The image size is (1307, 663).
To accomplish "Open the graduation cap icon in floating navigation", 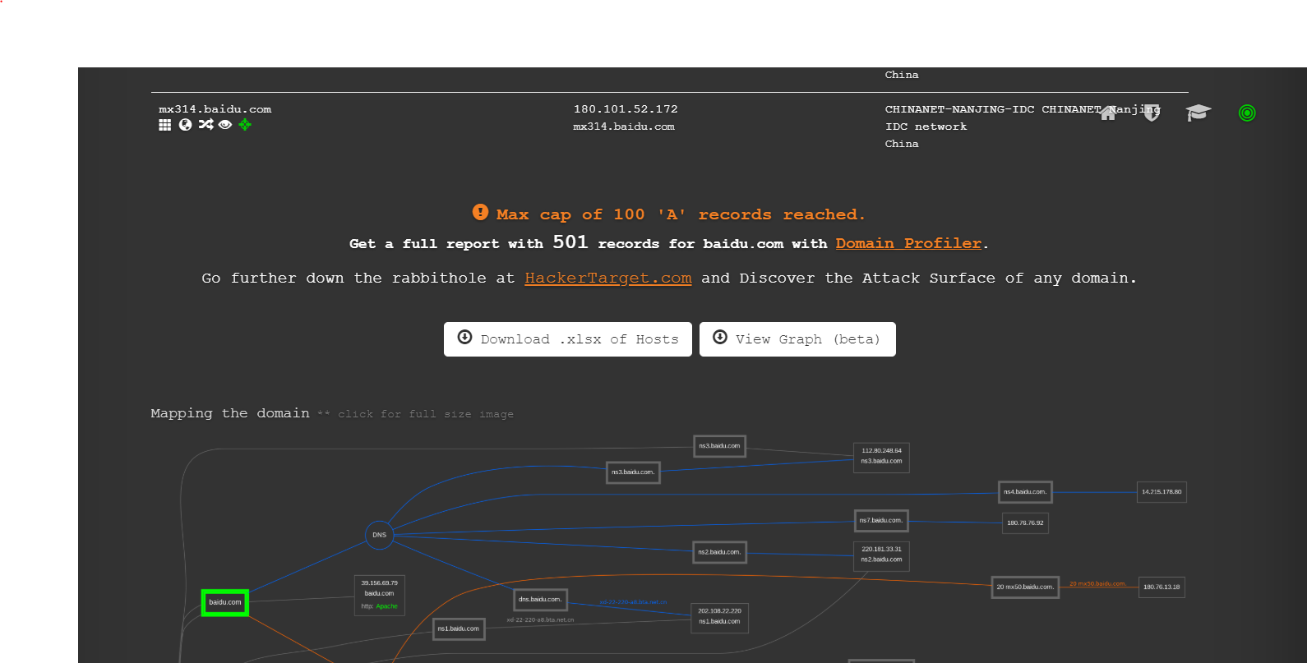I will 1198,113.
